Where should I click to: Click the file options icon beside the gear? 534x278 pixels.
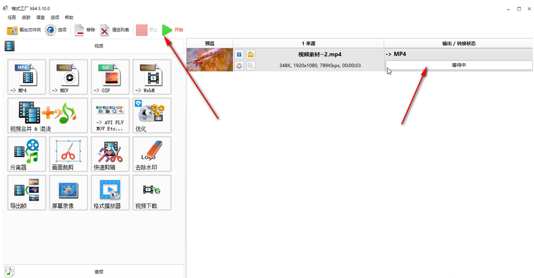pyautogui.click(x=251, y=66)
